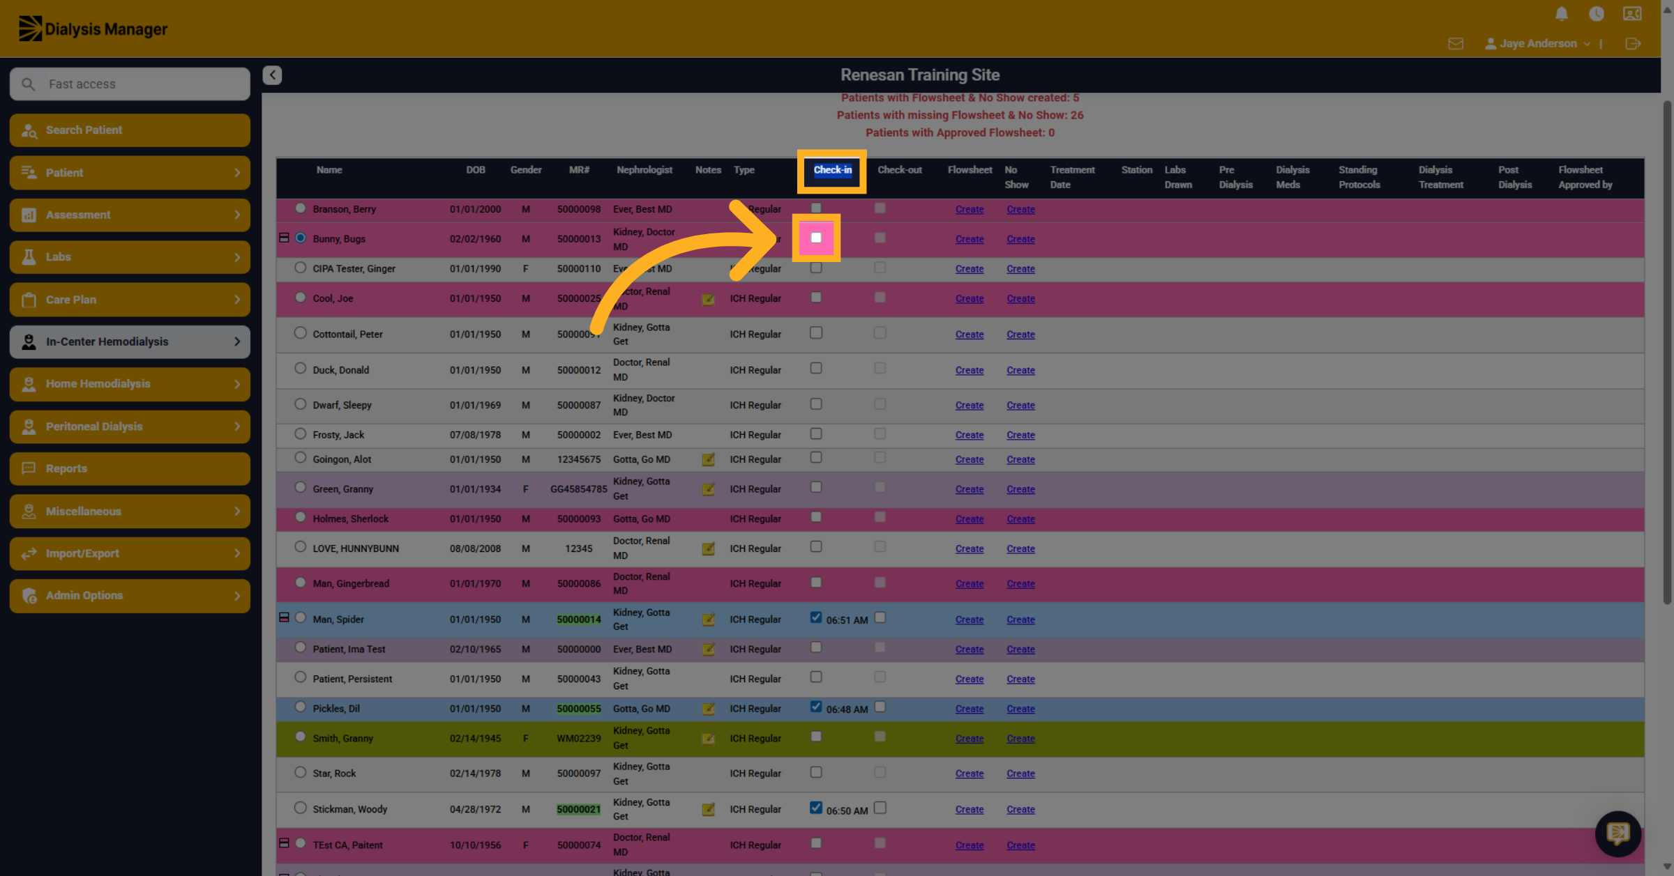The image size is (1674, 876).
Task: Expand the Labs sidebar menu
Action: click(x=130, y=257)
